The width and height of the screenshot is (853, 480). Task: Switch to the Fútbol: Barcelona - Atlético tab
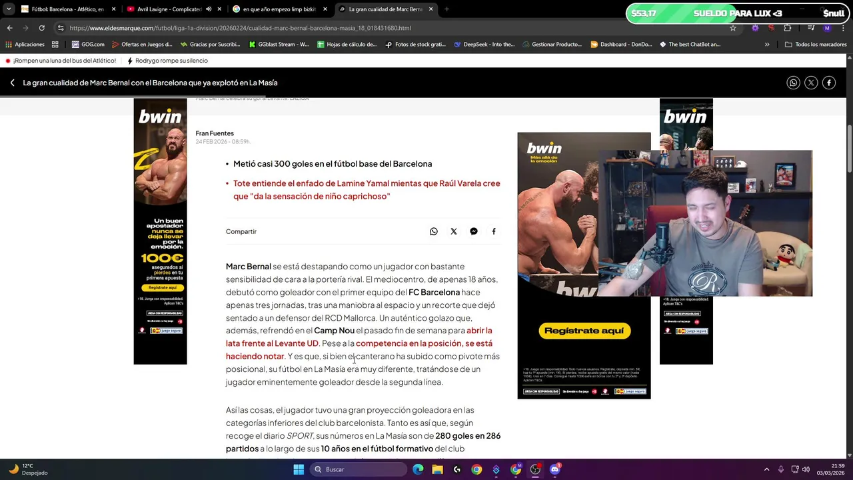[x=68, y=9]
